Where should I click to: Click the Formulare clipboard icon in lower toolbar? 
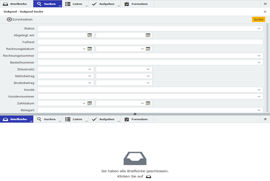coord(126,119)
